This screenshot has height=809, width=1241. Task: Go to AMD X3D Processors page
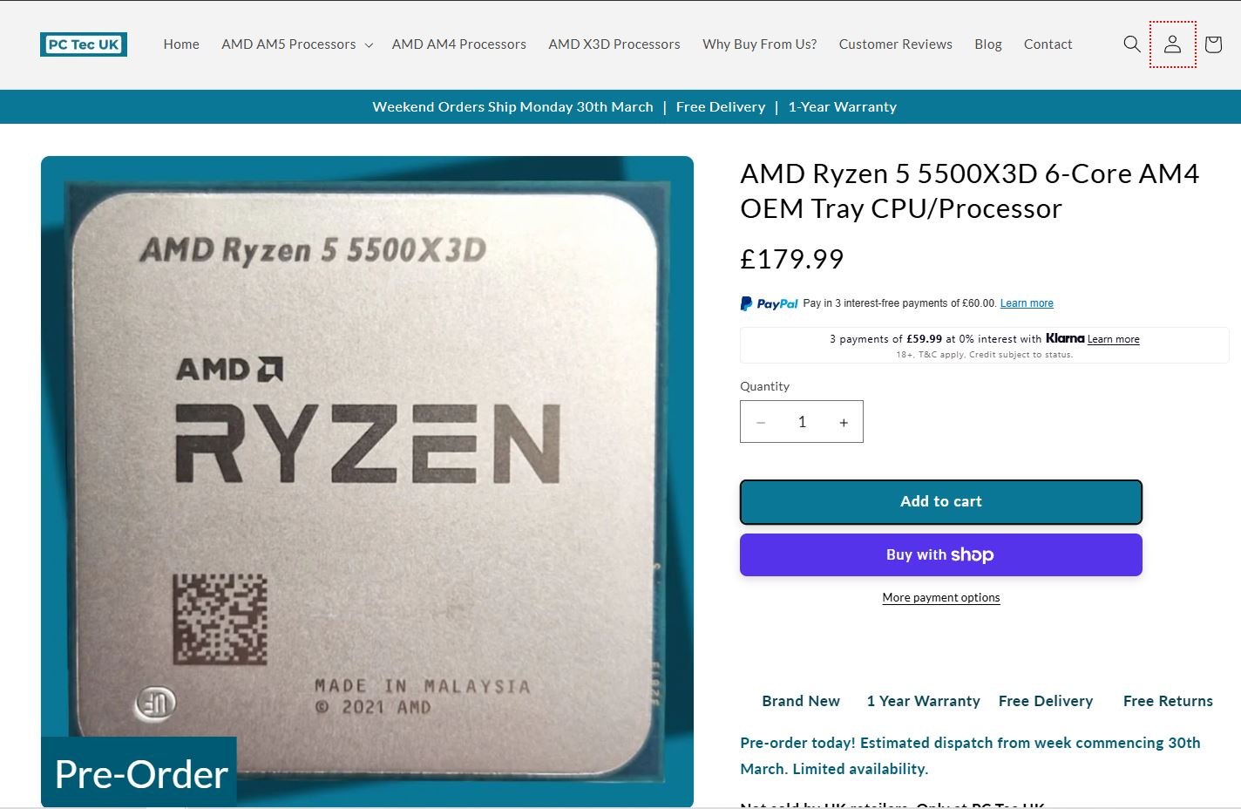tap(614, 44)
